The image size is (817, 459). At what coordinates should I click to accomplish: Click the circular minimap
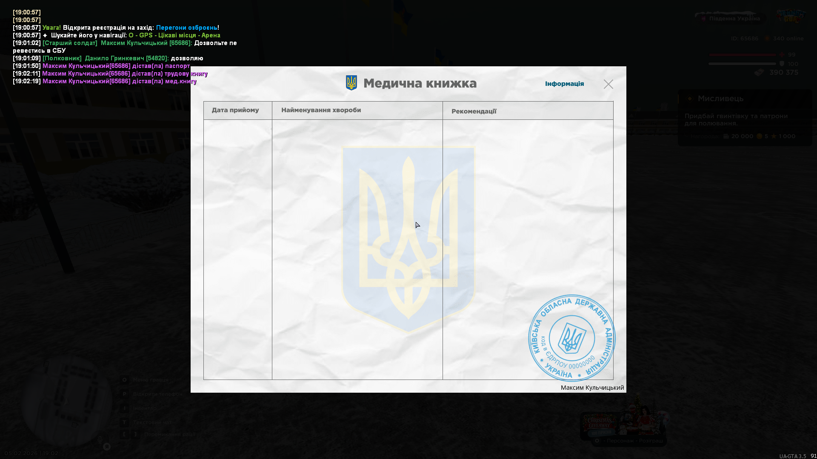pos(66,402)
